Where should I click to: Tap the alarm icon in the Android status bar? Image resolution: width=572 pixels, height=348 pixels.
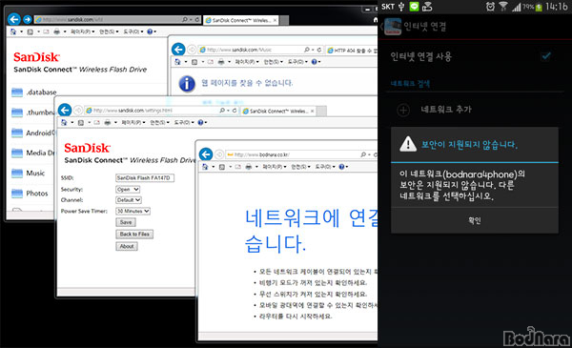[491, 7]
